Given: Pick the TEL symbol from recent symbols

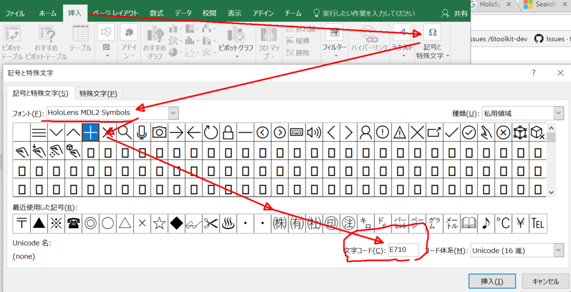Looking at the screenshot, I should tap(538, 223).
